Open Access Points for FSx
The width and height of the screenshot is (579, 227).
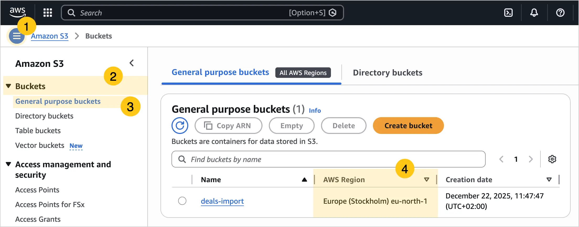(x=50, y=205)
